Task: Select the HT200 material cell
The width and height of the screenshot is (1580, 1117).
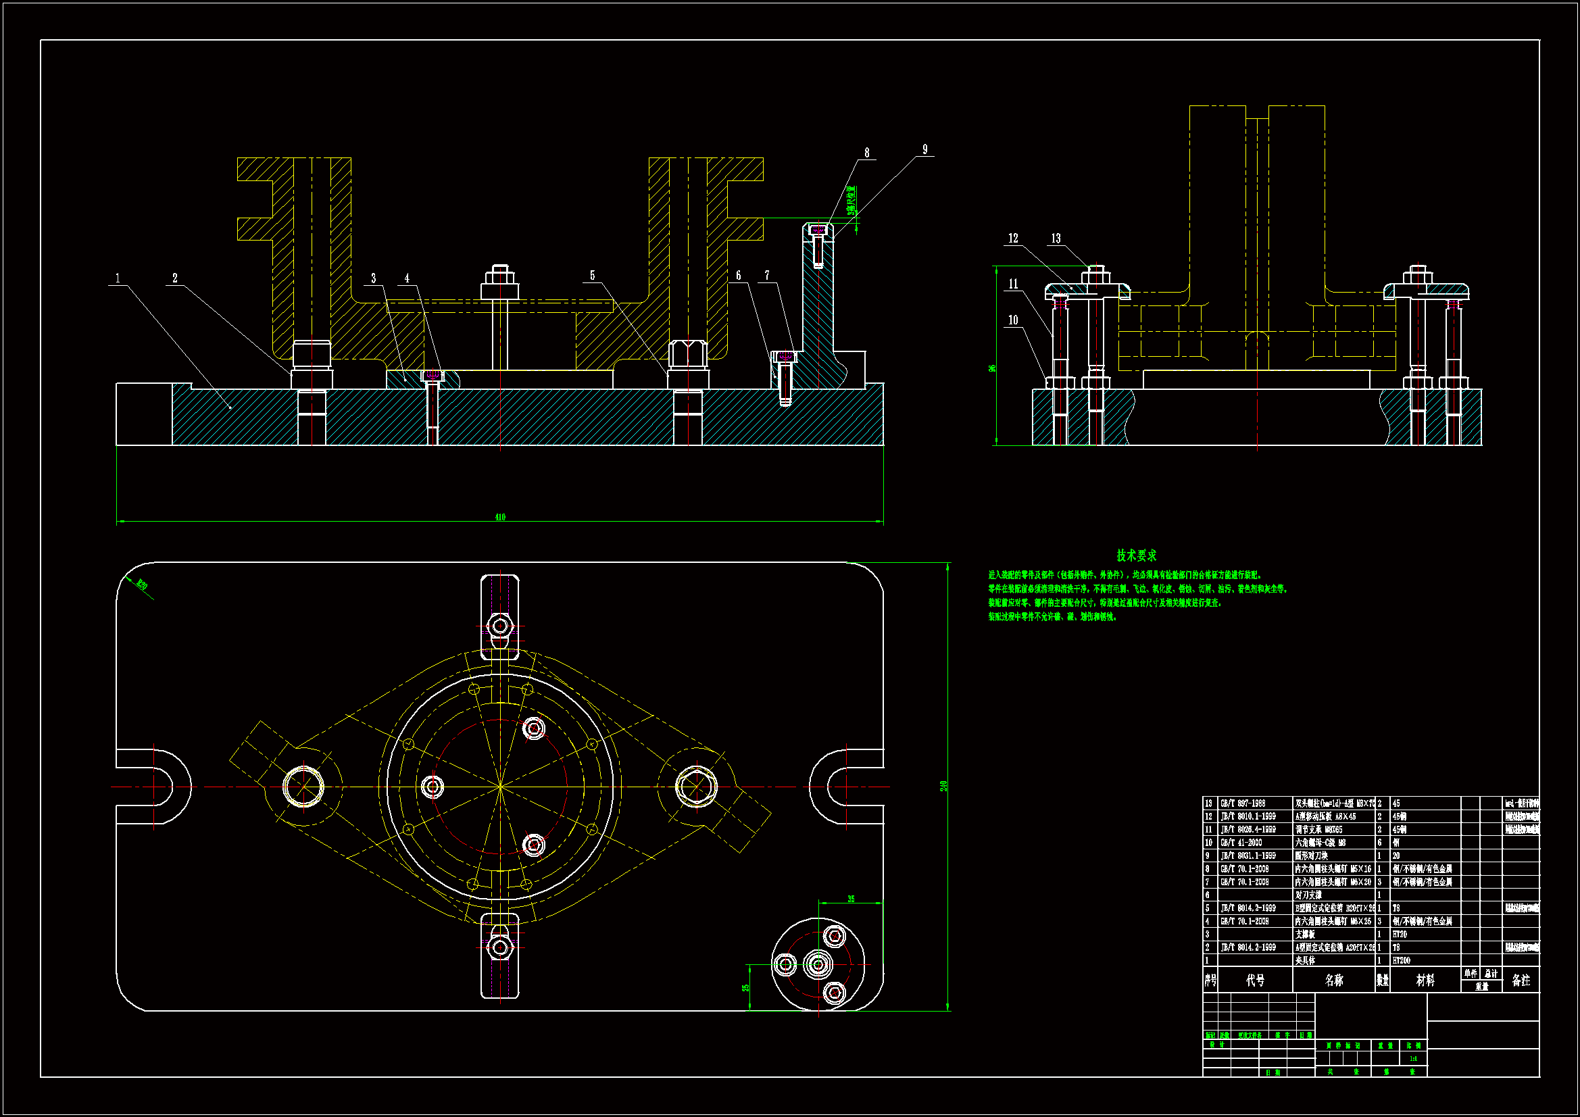Action: tap(1402, 960)
